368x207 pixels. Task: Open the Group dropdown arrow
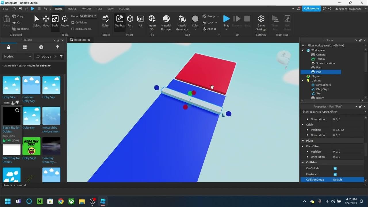[218, 16]
